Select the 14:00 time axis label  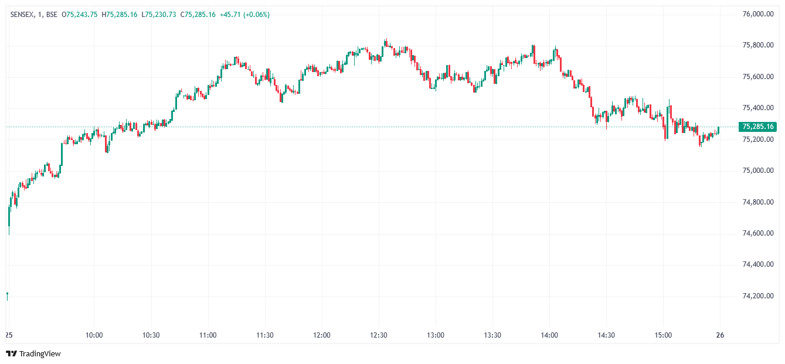[x=549, y=335]
